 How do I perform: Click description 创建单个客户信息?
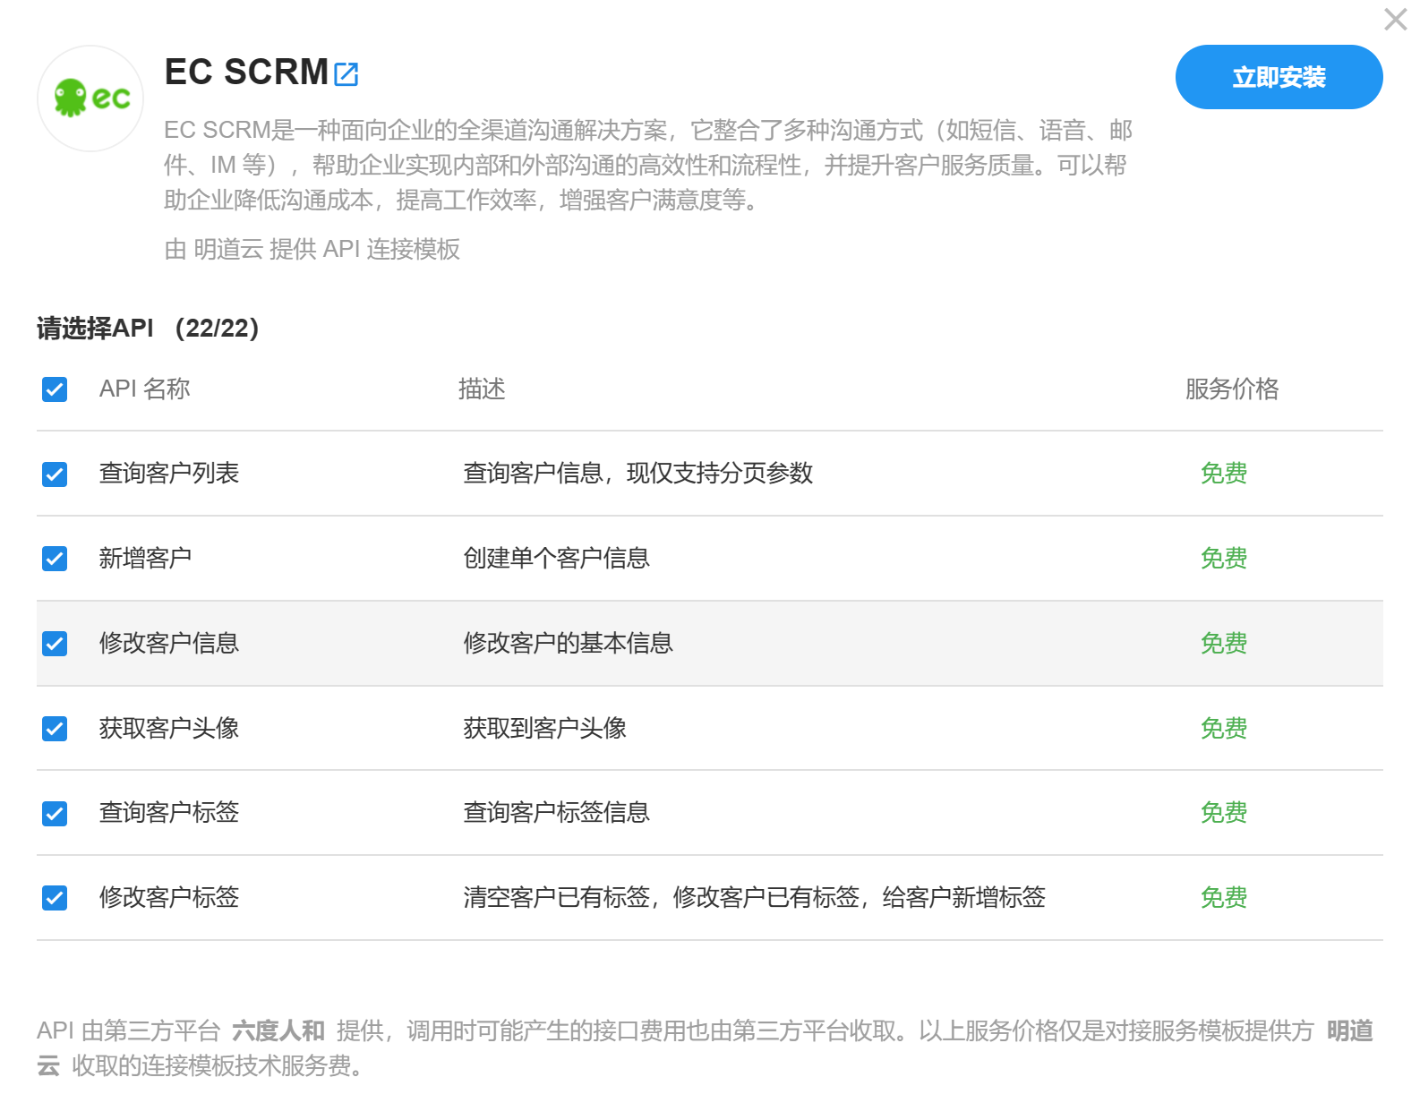pyautogui.click(x=557, y=558)
